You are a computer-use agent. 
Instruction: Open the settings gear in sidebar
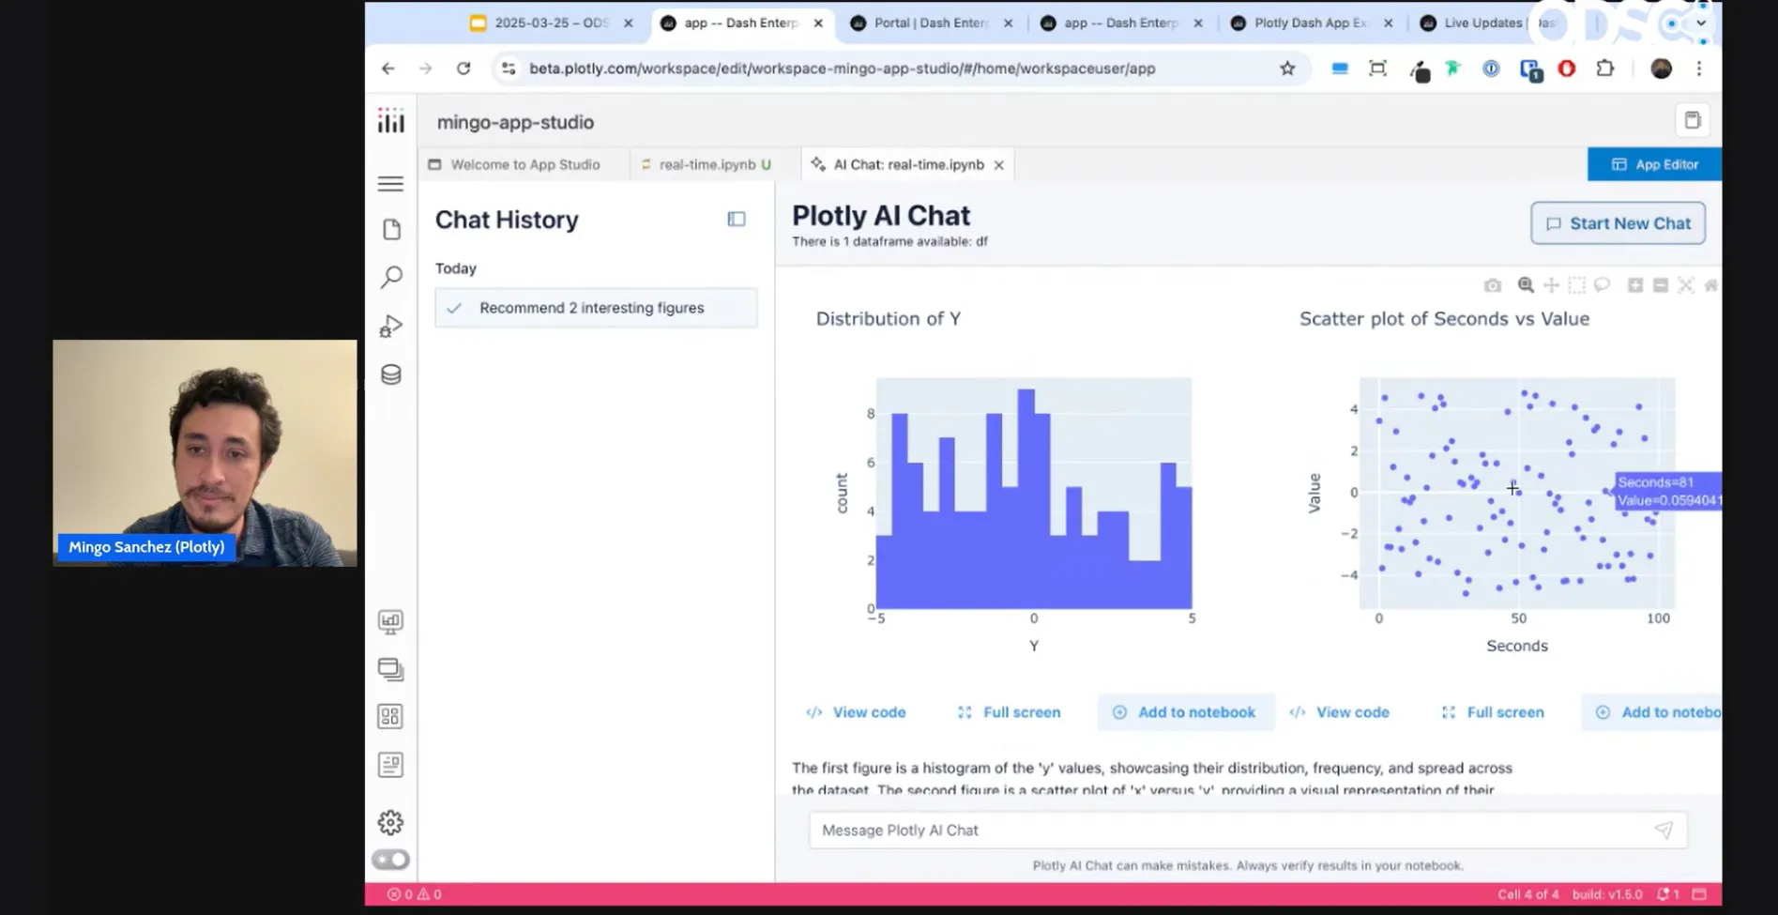pos(390,823)
